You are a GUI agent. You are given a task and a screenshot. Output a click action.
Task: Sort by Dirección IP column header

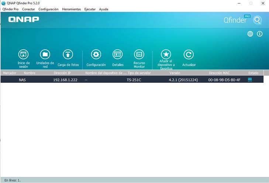62,73
